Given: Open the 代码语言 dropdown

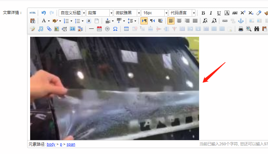Looking at the screenshot, I should [x=182, y=13].
